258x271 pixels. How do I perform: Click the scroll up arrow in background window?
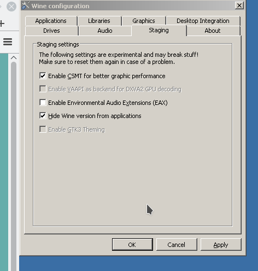14,58
